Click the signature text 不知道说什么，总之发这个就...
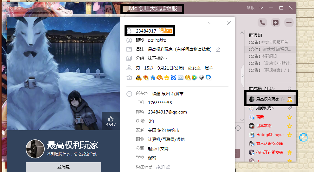314x172 pixels. [73, 154]
